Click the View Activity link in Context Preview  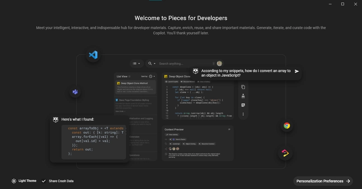coord(172,135)
